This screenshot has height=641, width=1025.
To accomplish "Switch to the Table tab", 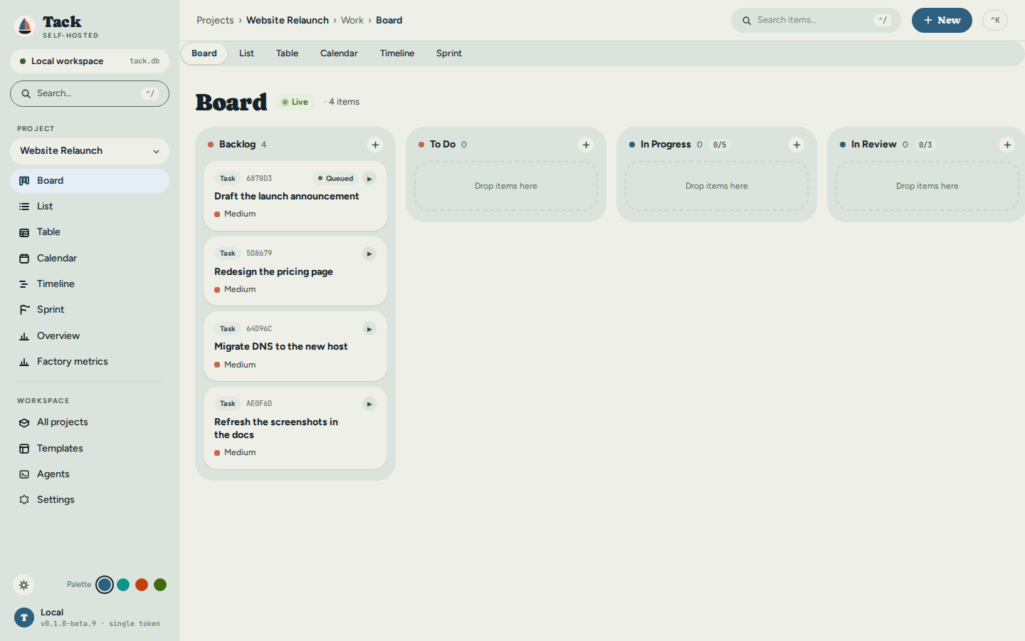I will tap(287, 53).
